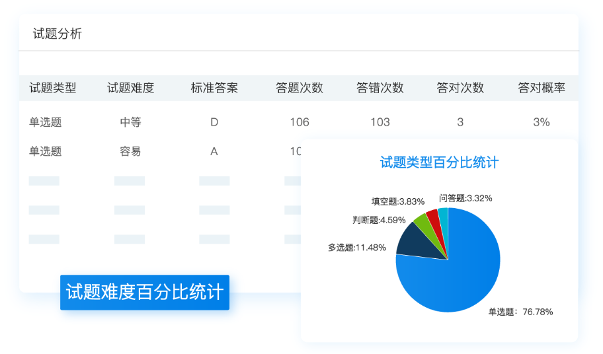Click the 试题类型百分比统计 chart title
Screen dimensions: 603x354
pyautogui.click(x=439, y=162)
